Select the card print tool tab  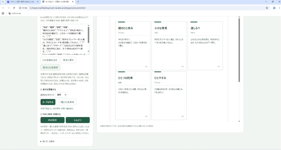(58, 2)
